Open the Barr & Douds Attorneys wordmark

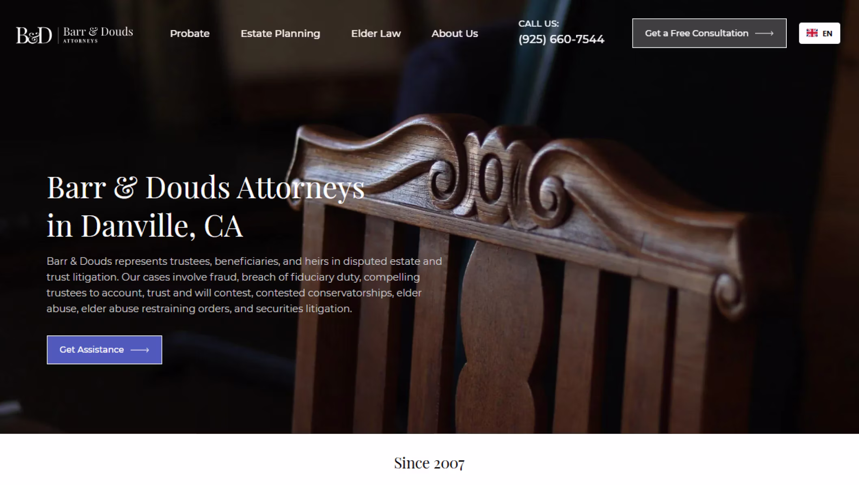pyautogui.click(x=98, y=34)
